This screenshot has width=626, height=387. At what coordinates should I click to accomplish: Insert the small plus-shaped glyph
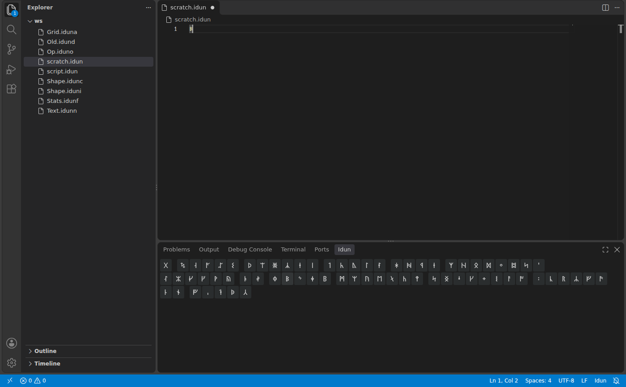(x=484, y=279)
